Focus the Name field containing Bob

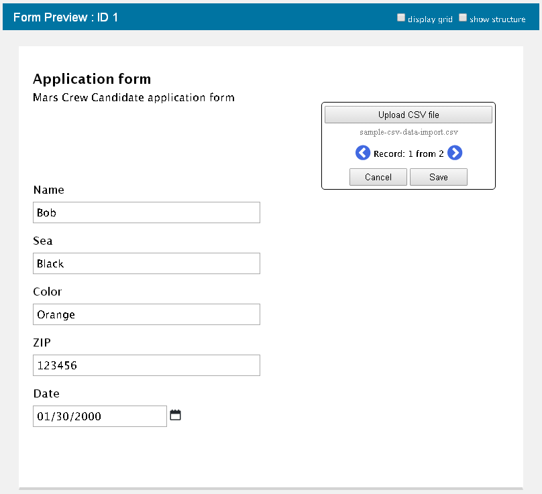pos(146,212)
